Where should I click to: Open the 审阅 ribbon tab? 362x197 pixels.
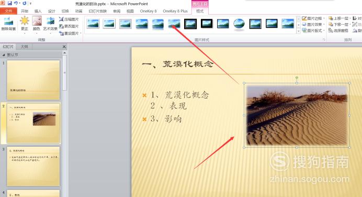click(117, 11)
